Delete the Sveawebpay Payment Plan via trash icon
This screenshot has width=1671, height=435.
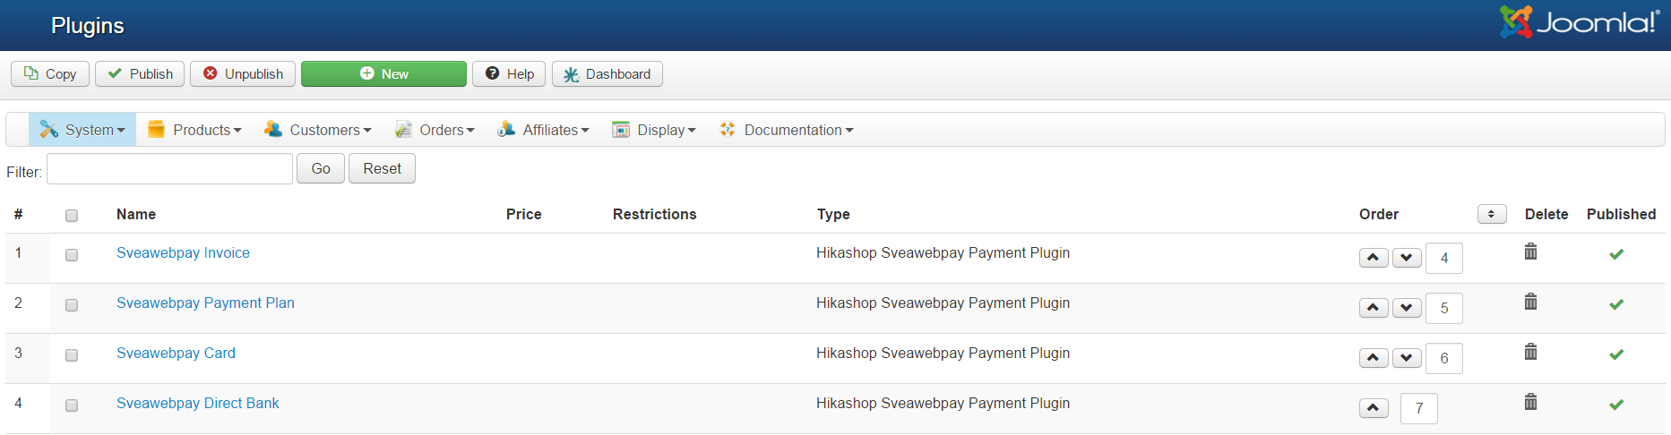pyautogui.click(x=1530, y=302)
